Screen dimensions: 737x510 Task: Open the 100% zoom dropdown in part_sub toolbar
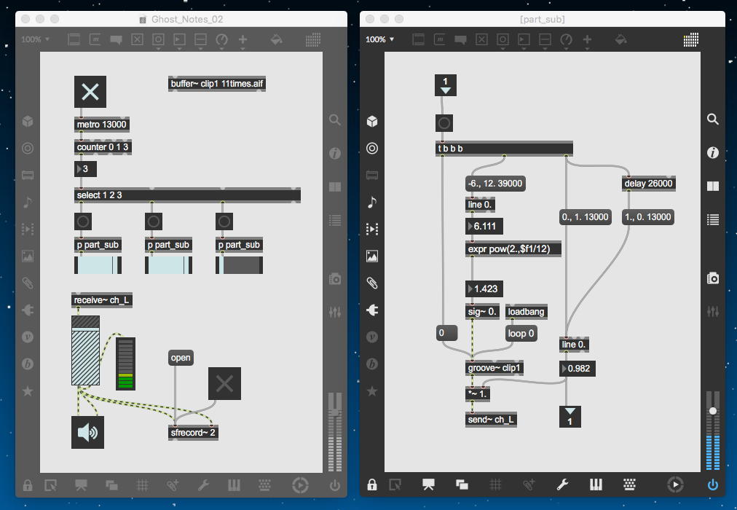coord(379,39)
